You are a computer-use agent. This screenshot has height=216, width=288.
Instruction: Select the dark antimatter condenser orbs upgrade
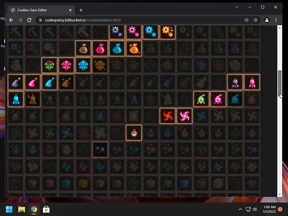pos(100,150)
